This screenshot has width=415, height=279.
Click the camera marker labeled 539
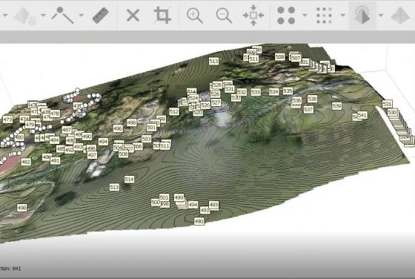(x=336, y=106)
